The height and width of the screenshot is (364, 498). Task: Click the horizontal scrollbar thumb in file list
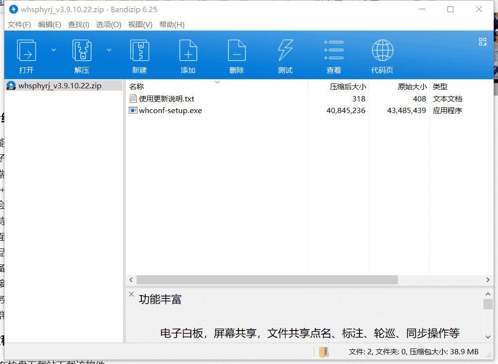coord(267,280)
